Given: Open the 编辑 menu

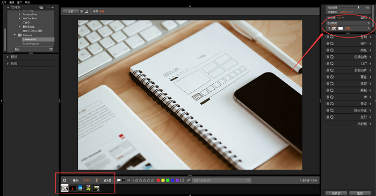Looking at the screenshot, I should click(11, 2).
